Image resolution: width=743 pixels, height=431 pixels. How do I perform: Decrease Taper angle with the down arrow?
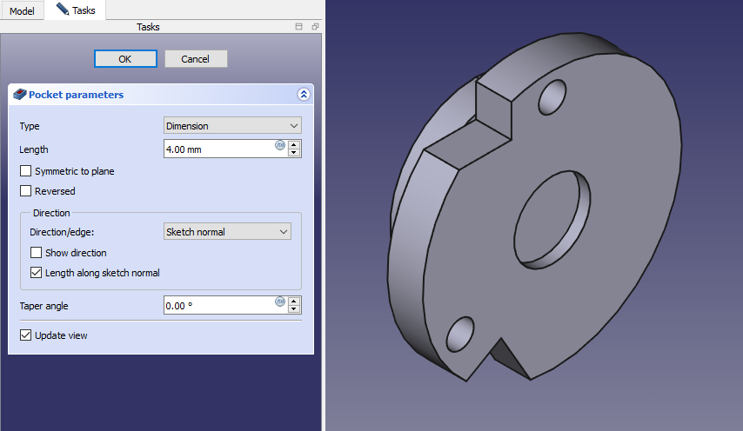point(294,309)
